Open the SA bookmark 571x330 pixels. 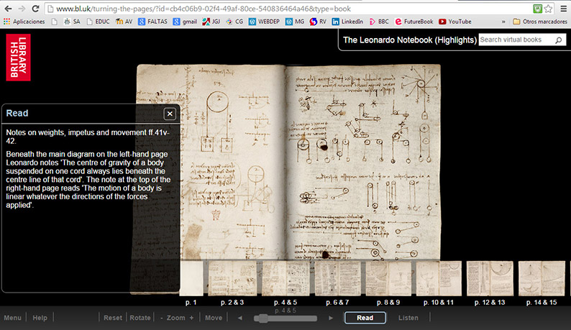[72, 22]
